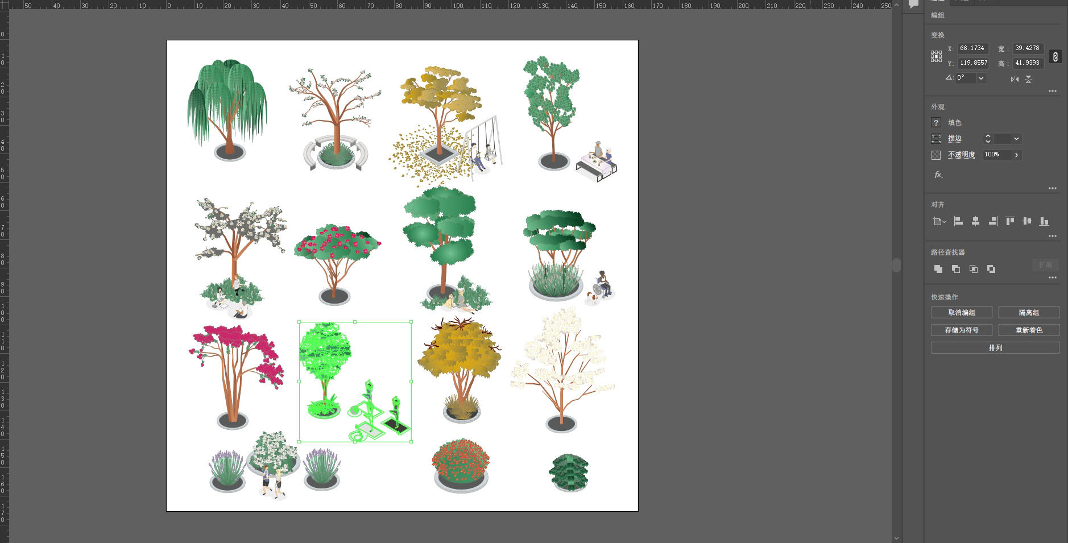Toggle the constrain width and height link
This screenshot has width=1068, height=543.
tap(1055, 57)
